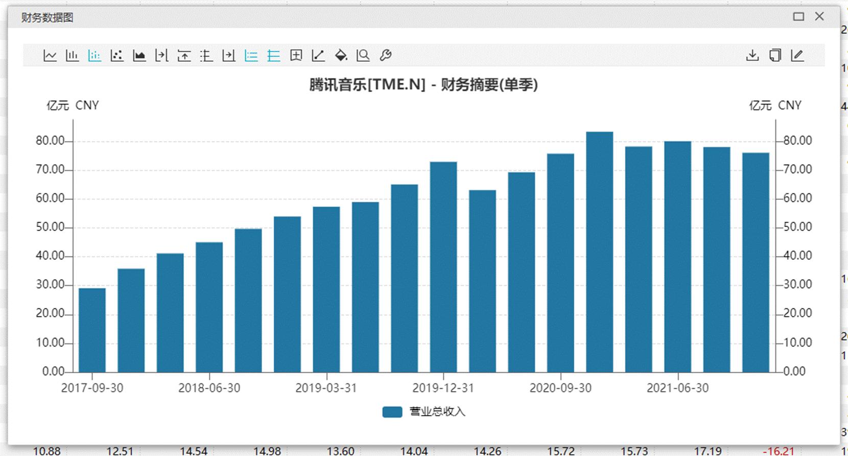
Task: Click the x-axis label 2019-03-31
Action: (x=326, y=388)
